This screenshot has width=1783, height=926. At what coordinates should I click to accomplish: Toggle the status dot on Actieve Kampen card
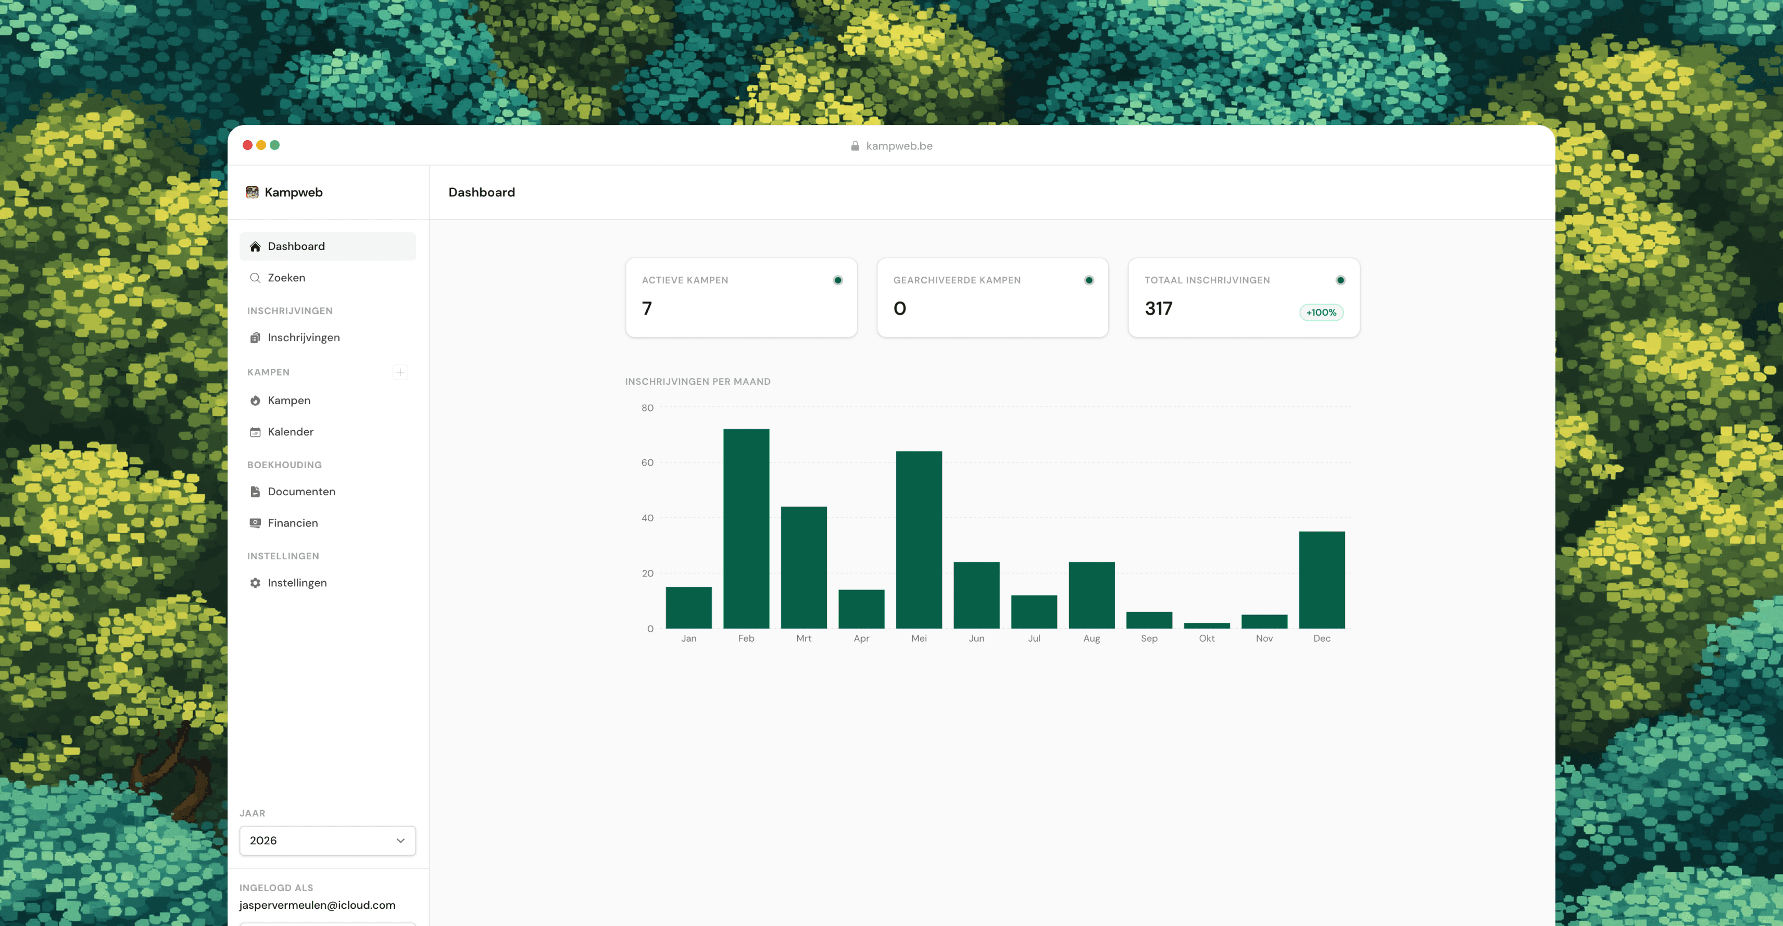coord(837,280)
